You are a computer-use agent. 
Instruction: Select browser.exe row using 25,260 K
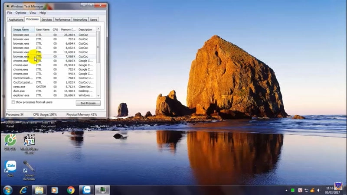(54, 35)
